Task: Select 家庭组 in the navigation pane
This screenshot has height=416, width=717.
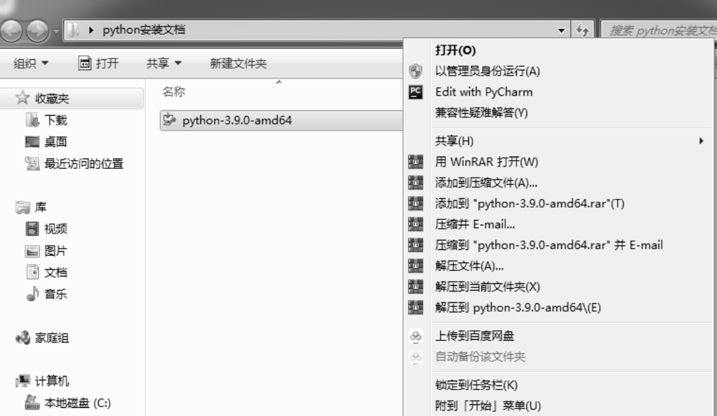Action: point(52,338)
